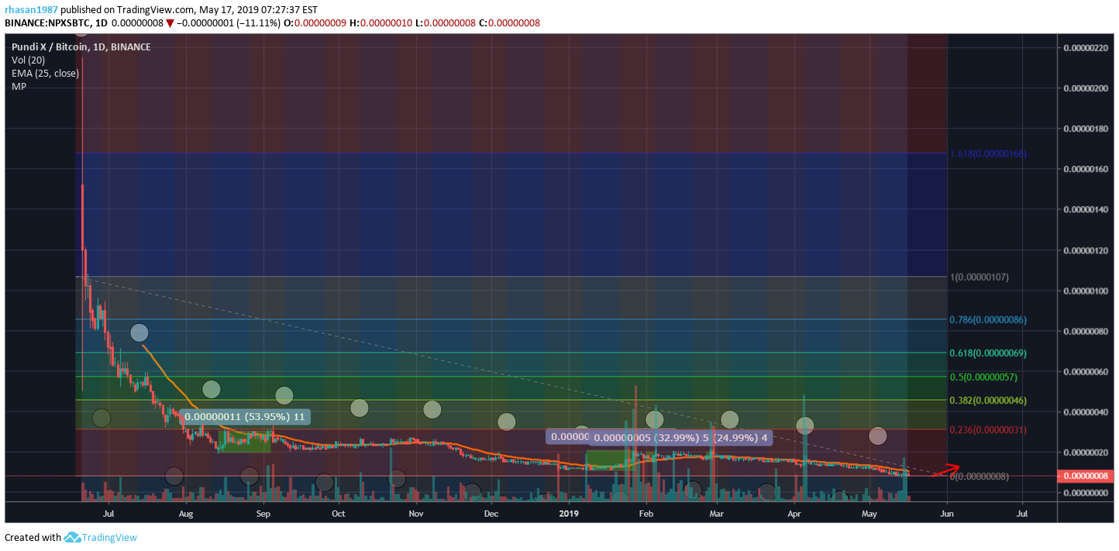Click the May label on the time axis
The width and height of the screenshot is (1119, 551).
click(869, 513)
